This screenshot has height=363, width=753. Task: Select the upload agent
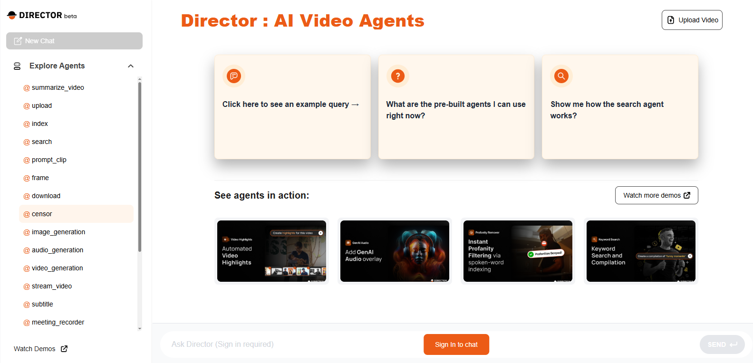click(x=76, y=105)
